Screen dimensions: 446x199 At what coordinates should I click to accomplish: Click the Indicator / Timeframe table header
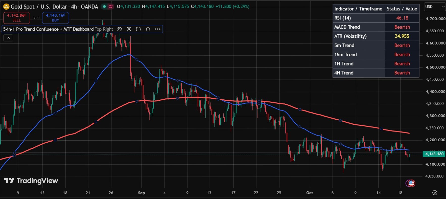coord(358,9)
